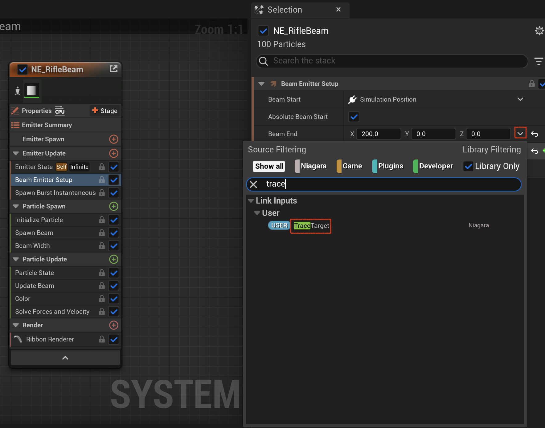
Task: Click the stack filter options icon
Action: [x=539, y=61]
